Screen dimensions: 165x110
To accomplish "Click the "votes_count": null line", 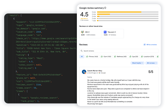I will [30, 65].
